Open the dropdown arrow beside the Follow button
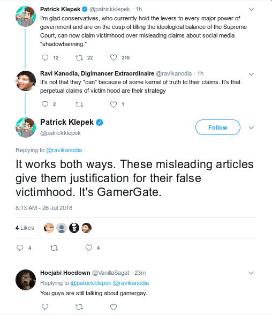 coord(251,127)
